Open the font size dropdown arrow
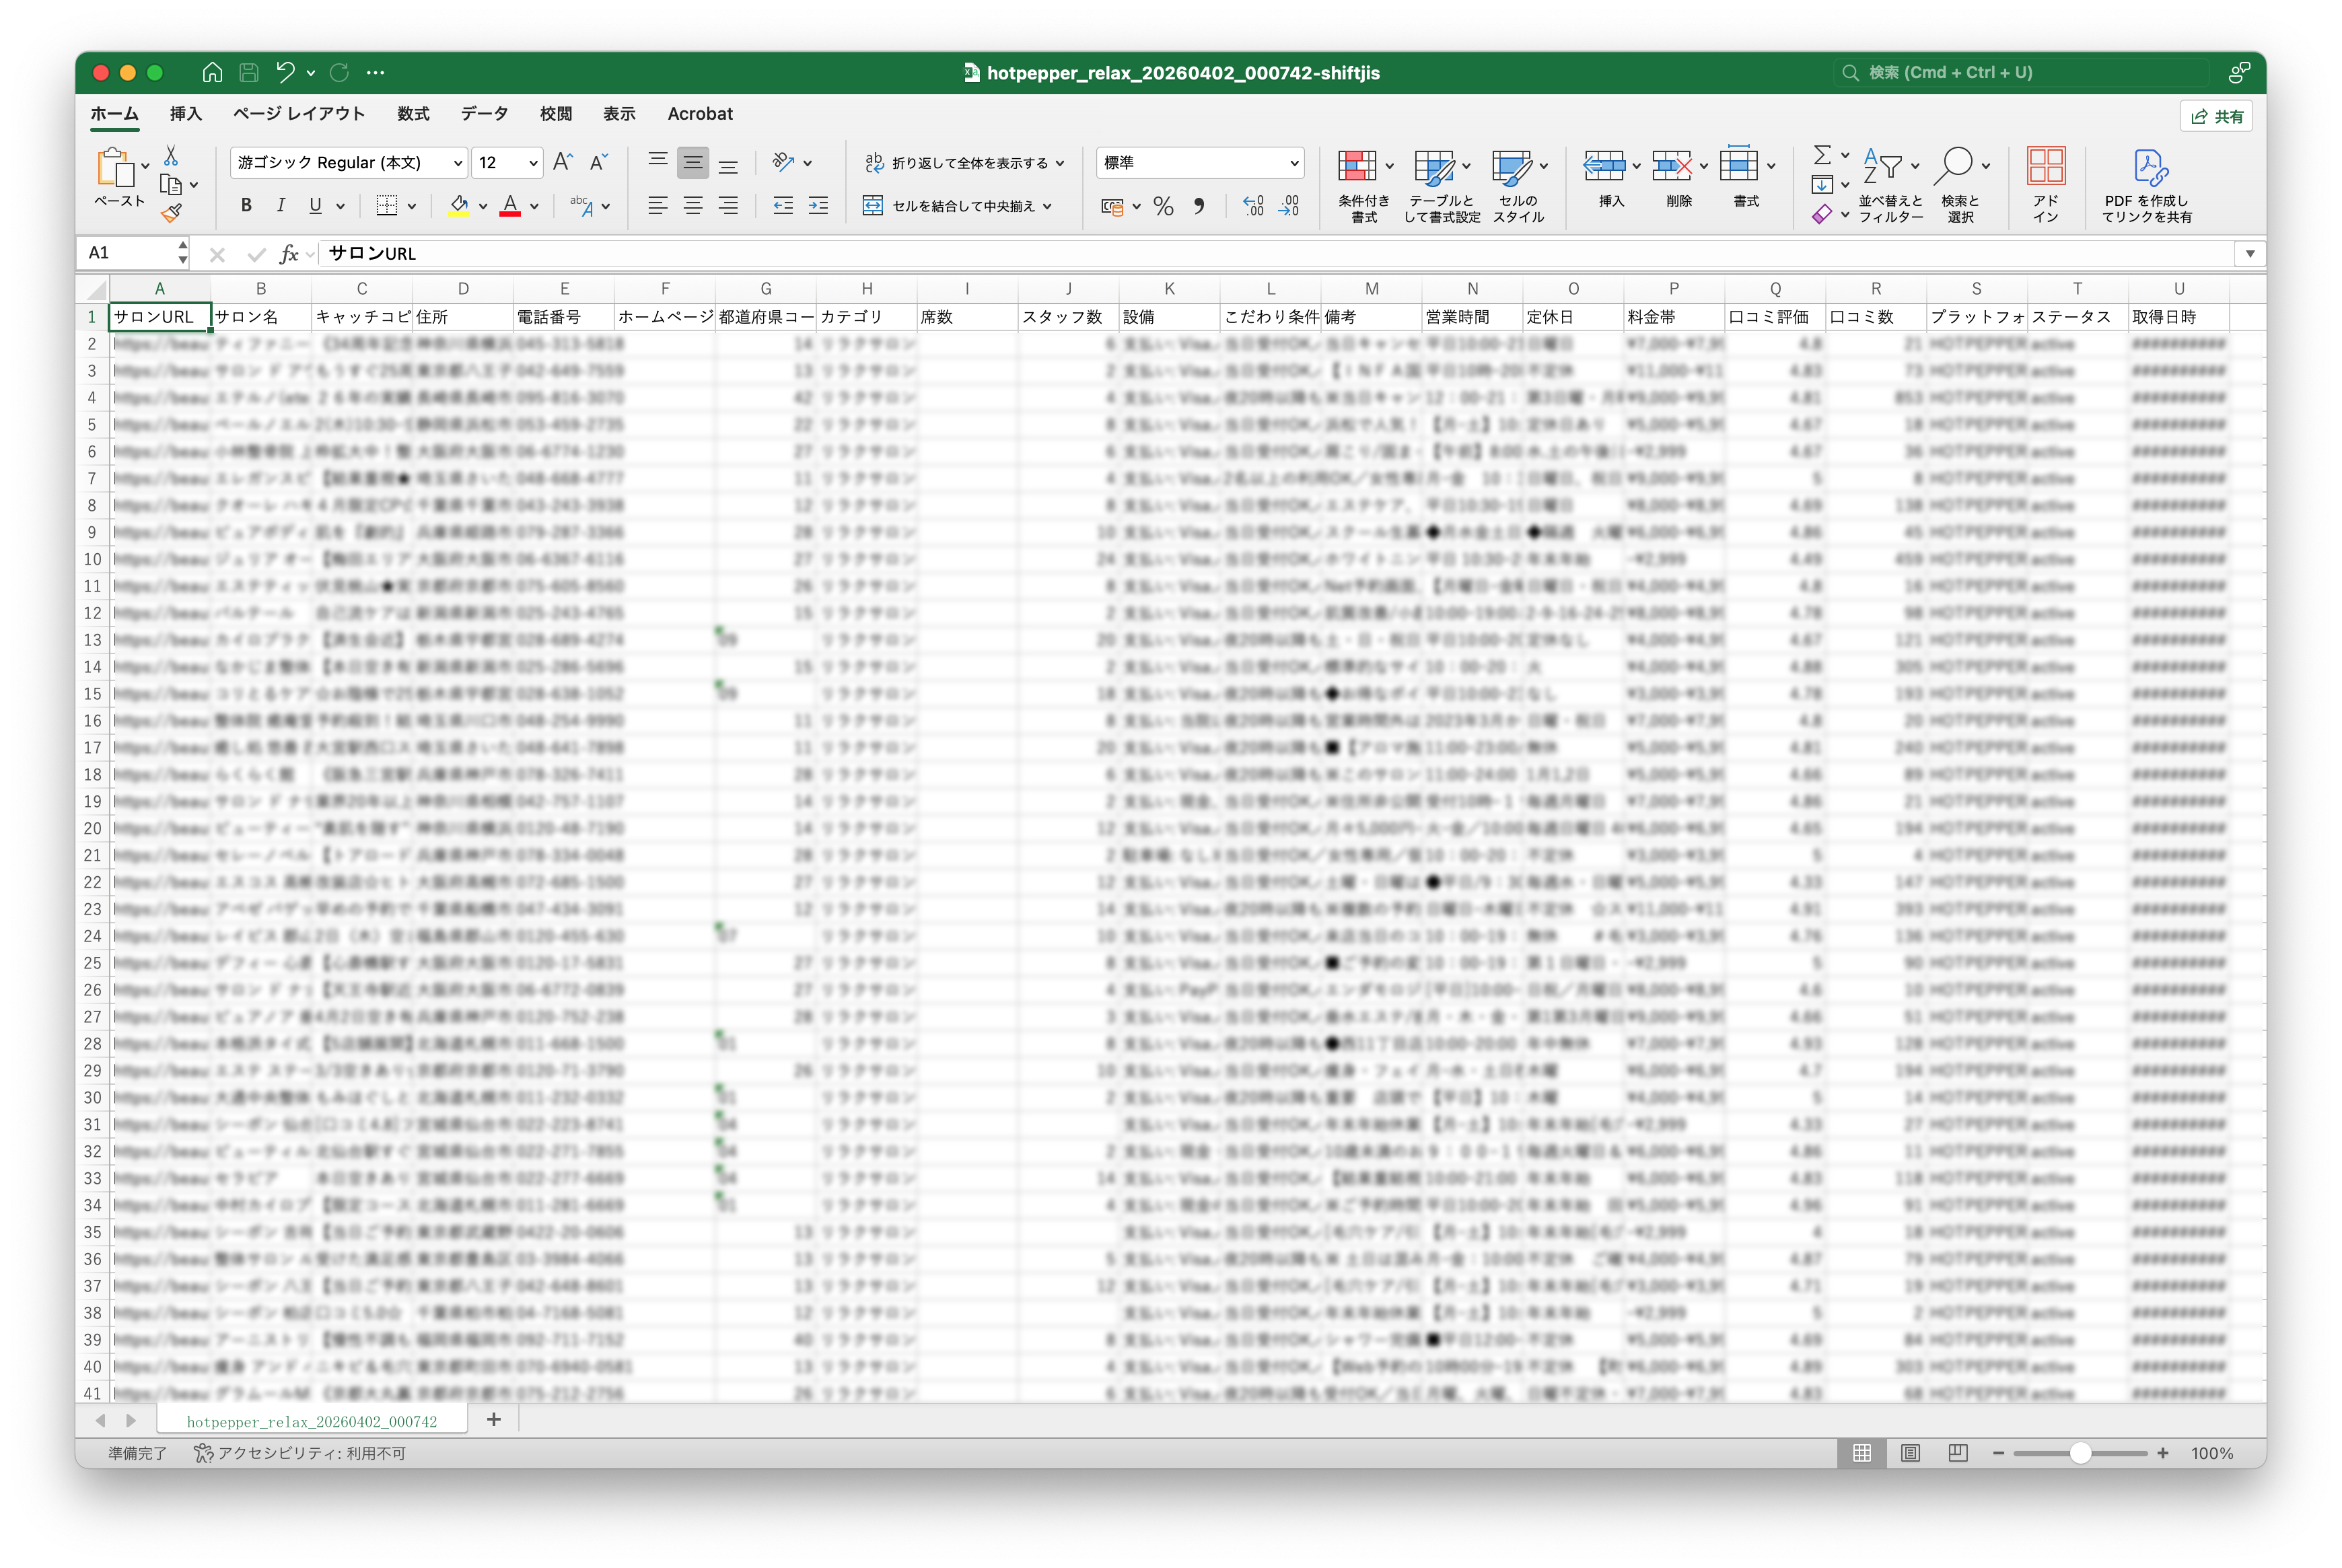Viewport: 2342px width, 1568px height. (x=533, y=163)
